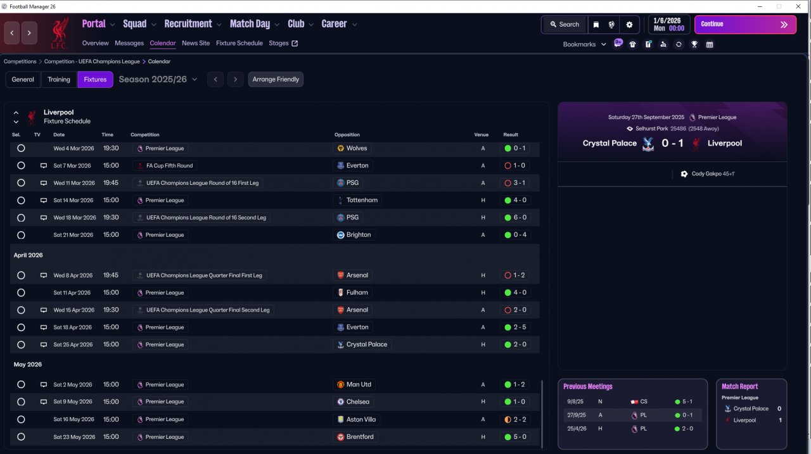811x454 pixels.
Task: Go forward using the right arrow button
Action: (x=29, y=33)
